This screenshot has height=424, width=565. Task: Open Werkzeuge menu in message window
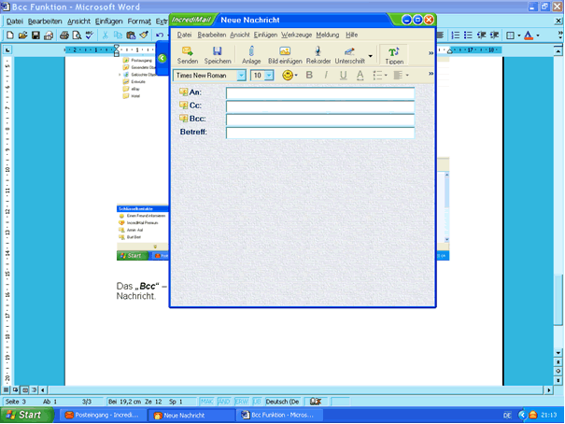pos(296,35)
